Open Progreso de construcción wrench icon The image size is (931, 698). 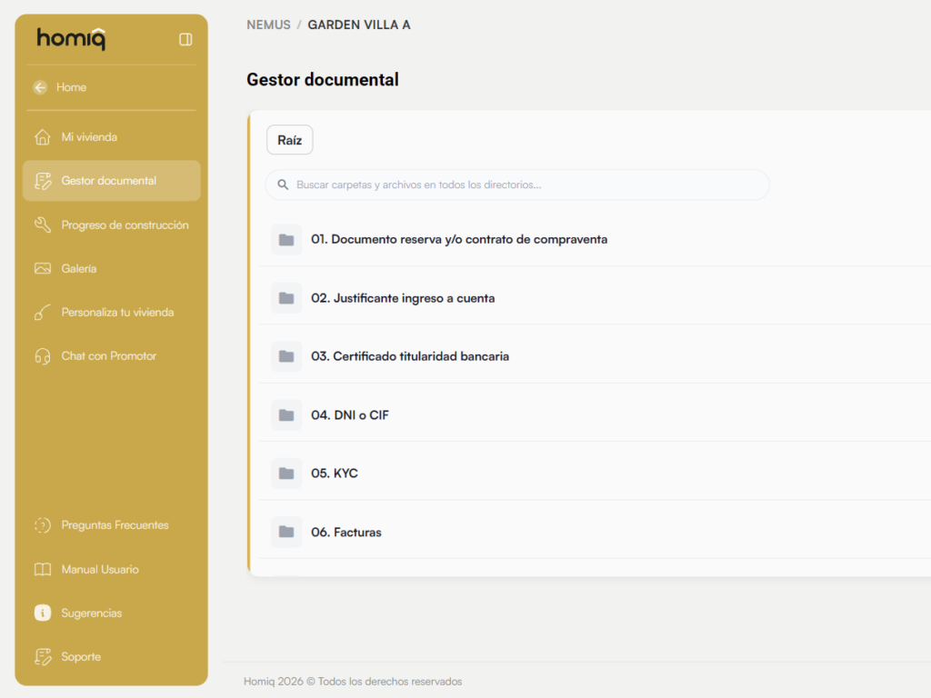42,225
